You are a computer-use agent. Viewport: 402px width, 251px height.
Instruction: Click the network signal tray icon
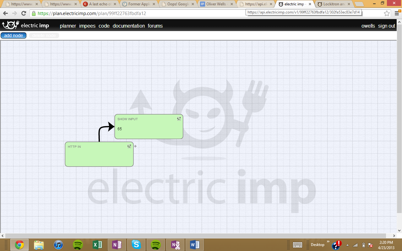[x=355, y=245]
